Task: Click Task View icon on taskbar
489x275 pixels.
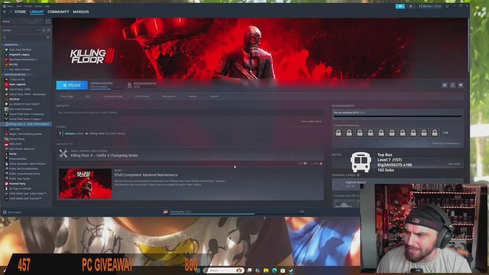Action: pos(249,270)
